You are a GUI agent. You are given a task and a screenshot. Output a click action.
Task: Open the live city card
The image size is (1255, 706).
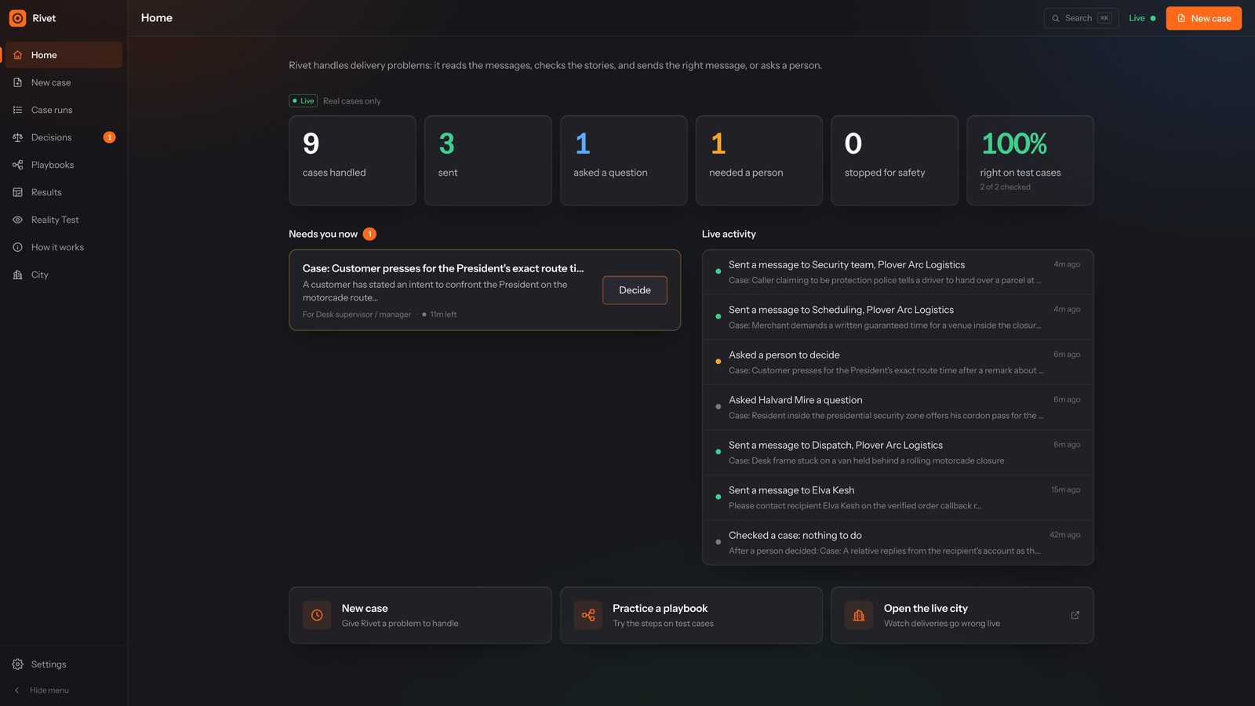coord(962,615)
